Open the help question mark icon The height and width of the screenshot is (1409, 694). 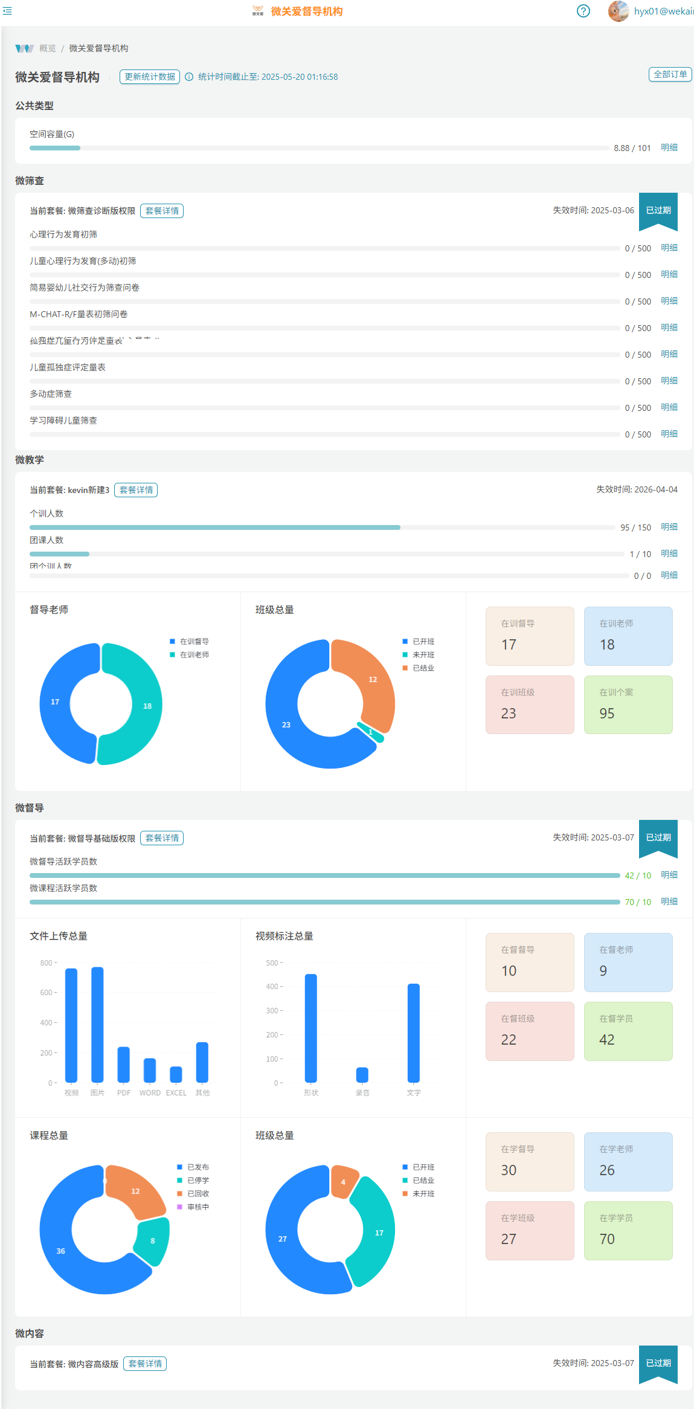[x=583, y=11]
